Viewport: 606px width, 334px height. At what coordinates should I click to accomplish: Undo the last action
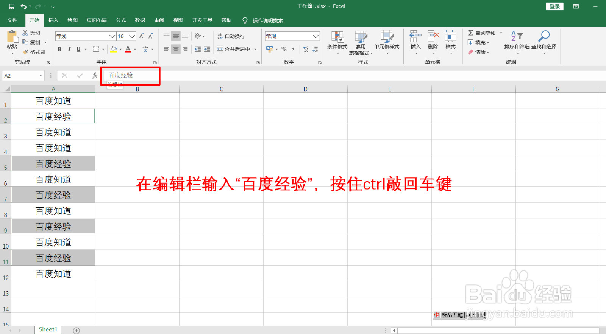click(x=23, y=6)
